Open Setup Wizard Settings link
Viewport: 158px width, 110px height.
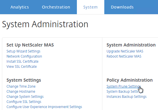(23, 51)
